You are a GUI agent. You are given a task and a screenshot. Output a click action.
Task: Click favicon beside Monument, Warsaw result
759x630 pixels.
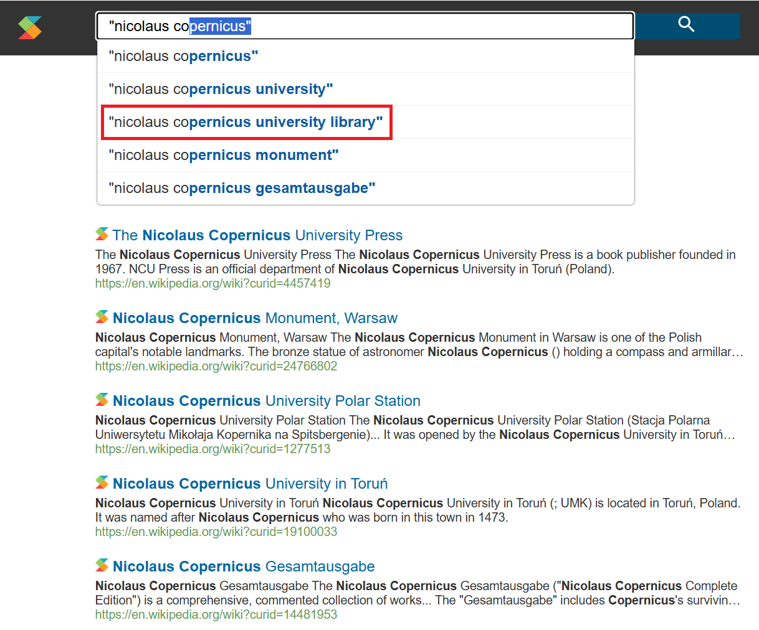pos(102,317)
